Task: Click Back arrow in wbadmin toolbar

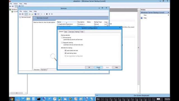Action: tap(10, 6)
